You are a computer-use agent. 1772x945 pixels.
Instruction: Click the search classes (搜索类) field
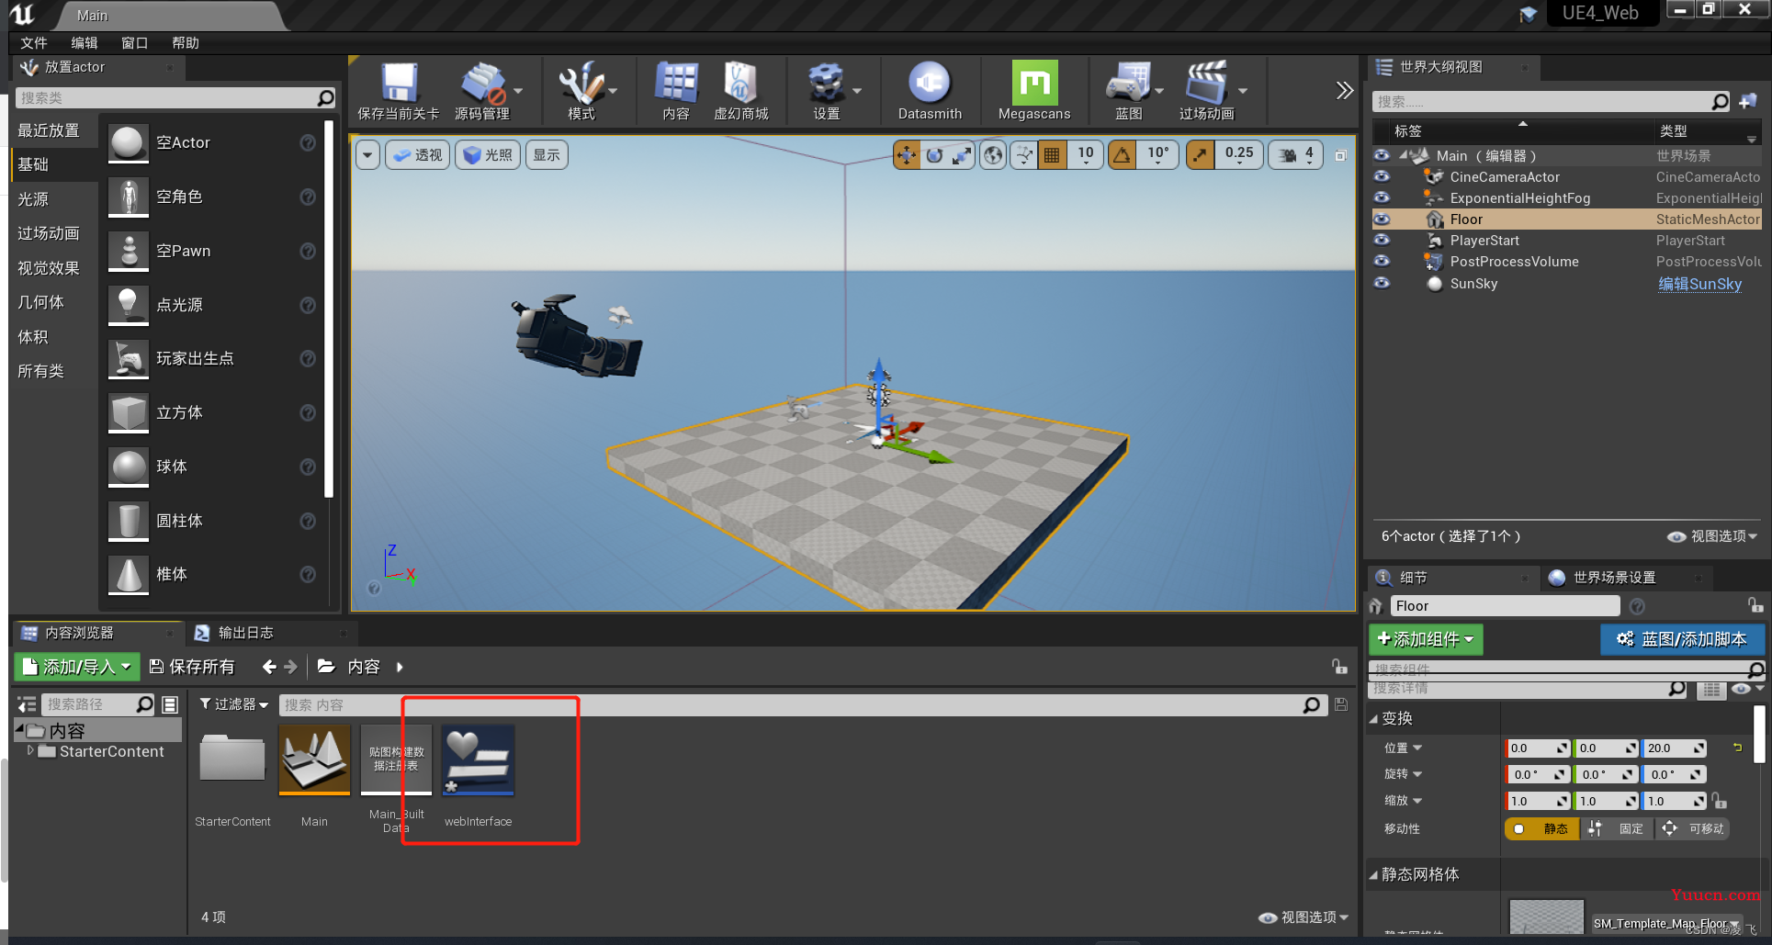click(175, 97)
